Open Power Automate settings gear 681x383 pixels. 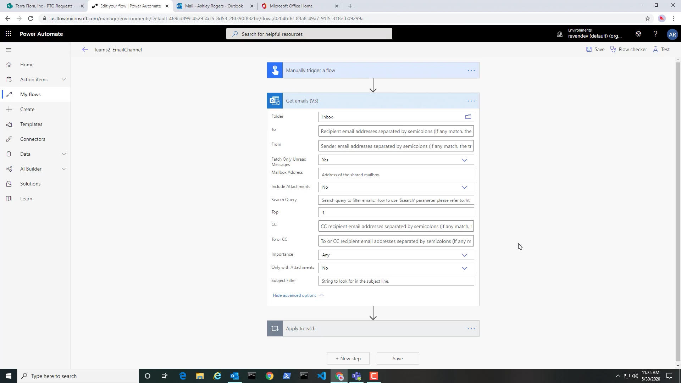638,34
